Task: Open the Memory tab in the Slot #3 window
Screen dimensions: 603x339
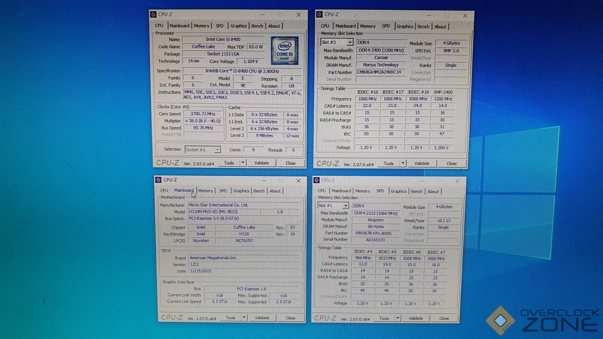Action: 368,26
